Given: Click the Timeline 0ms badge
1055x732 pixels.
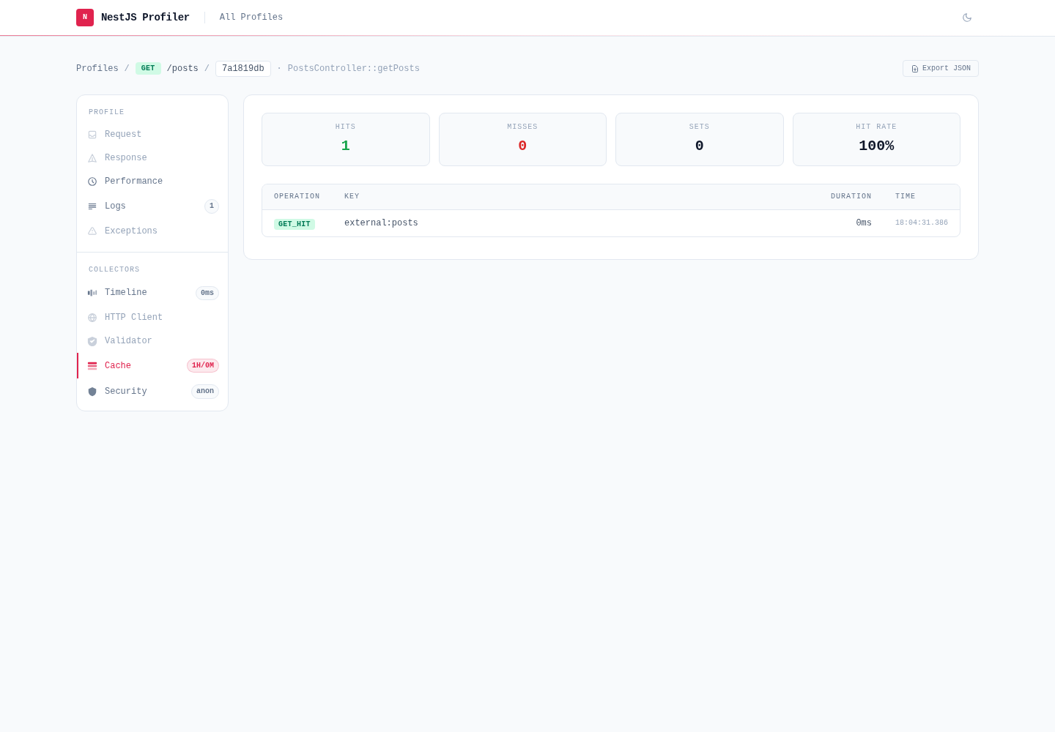Looking at the screenshot, I should click(x=207, y=293).
